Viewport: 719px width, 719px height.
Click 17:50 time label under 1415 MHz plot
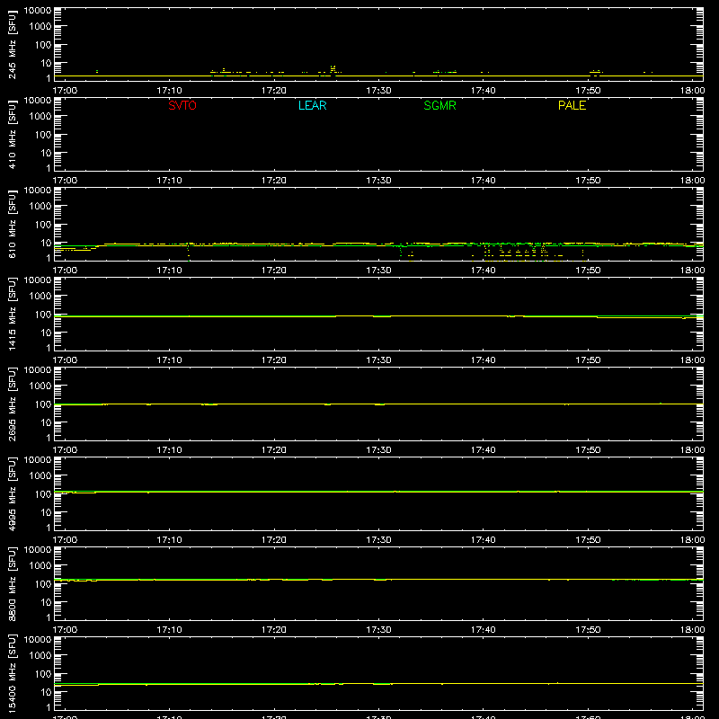pos(588,360)
